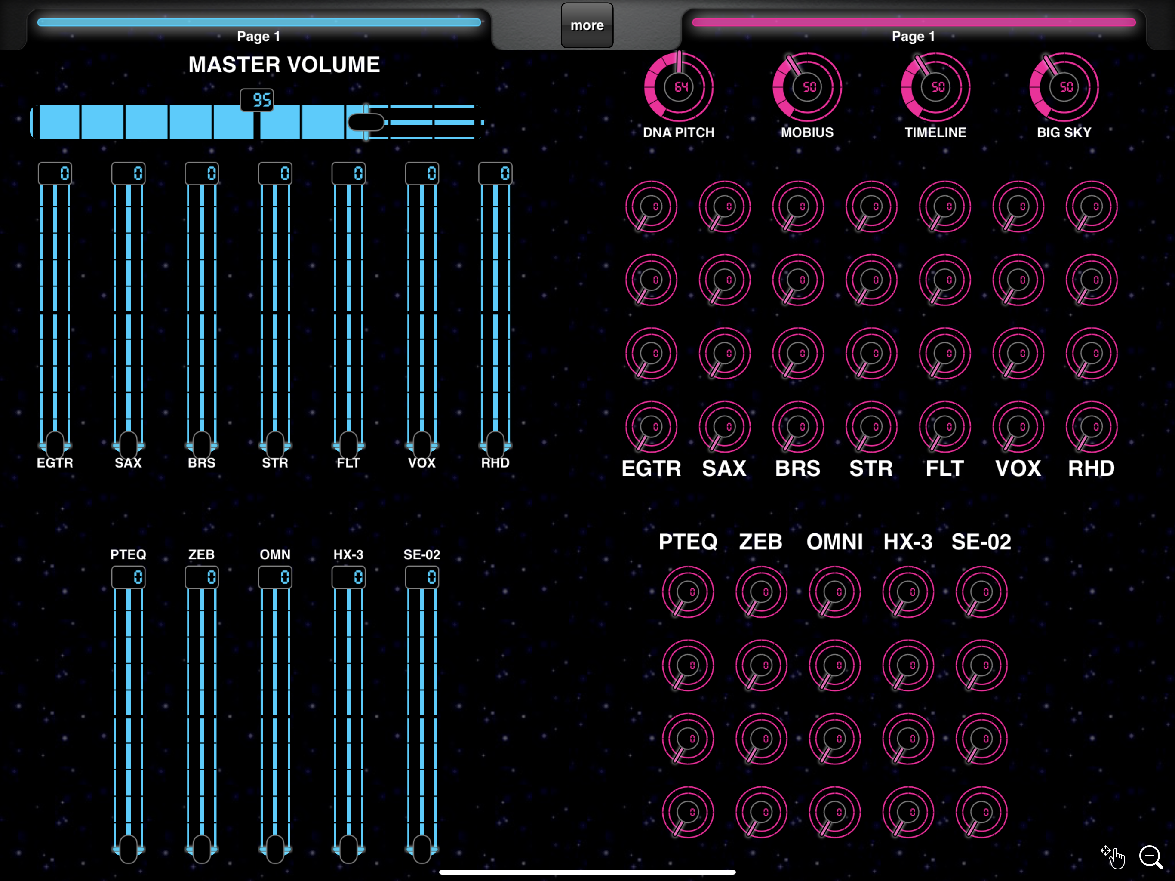Click the TIMELINE knob
The image size is (1175, 881).
pos(935,87)
